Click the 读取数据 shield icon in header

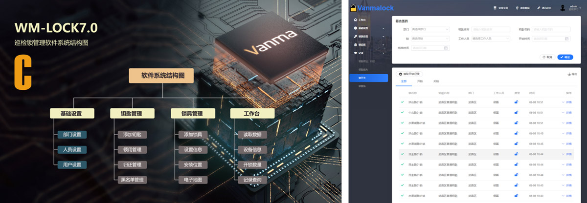[x=517, y=8]
